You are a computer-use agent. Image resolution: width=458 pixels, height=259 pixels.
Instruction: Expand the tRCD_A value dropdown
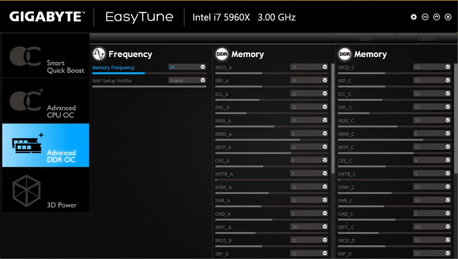pyautogui.click(x=325, y=67)
